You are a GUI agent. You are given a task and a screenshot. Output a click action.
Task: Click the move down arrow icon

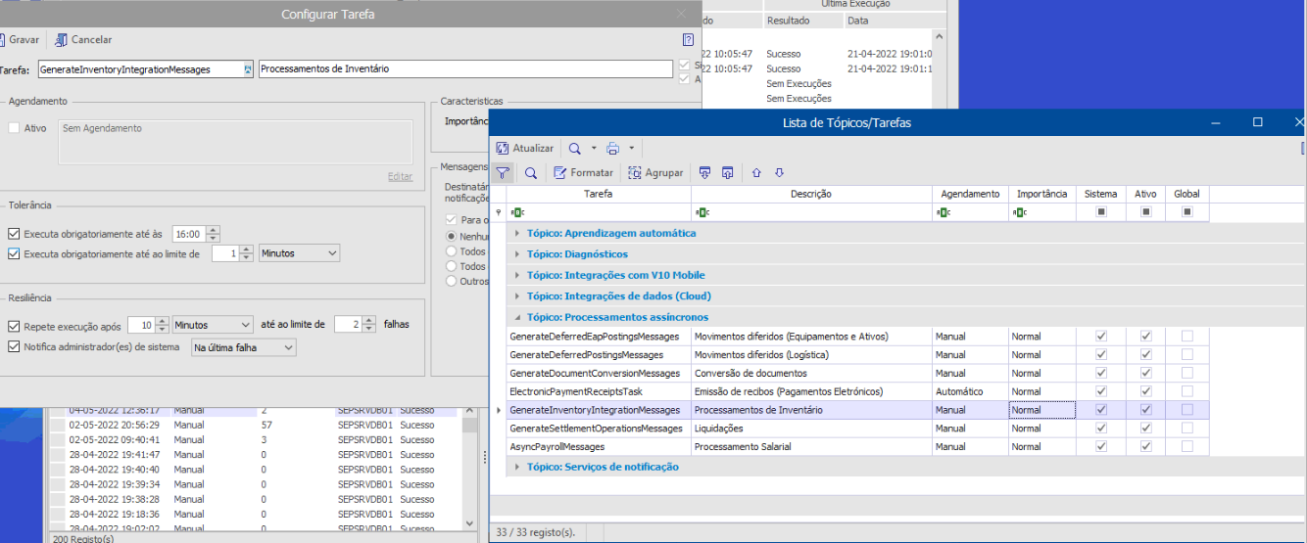click(779, 173)
